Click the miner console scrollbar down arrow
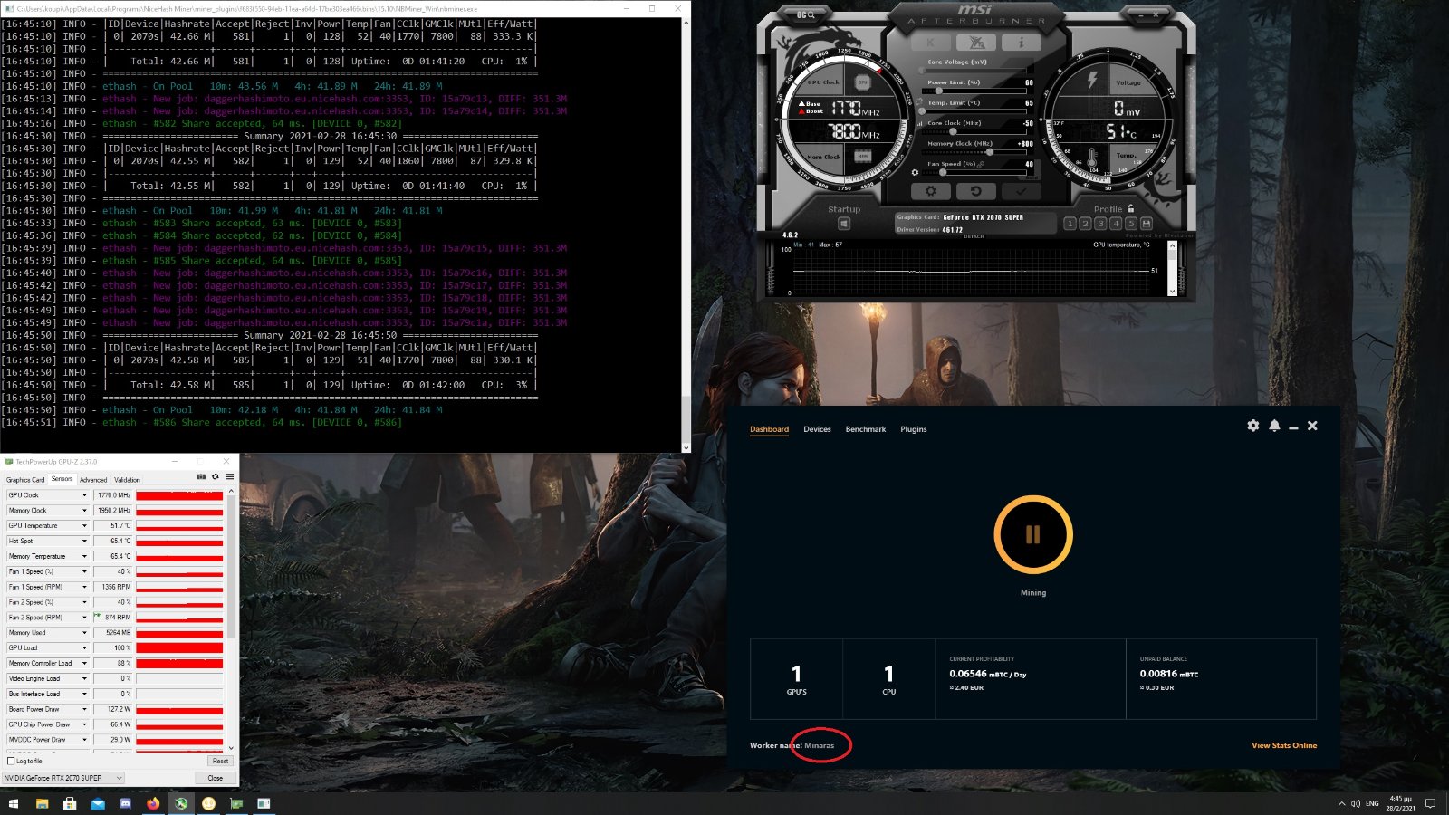Image resolution: width=1449 pixels, height=815 pixels. tap(686, 447)
